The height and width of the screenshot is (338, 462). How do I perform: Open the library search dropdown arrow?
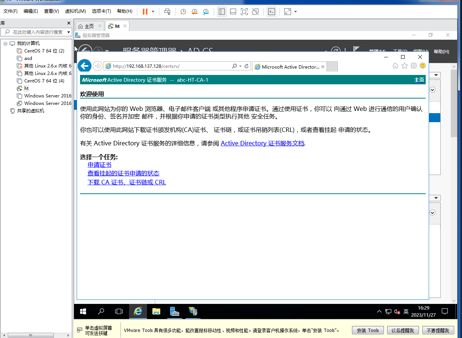click(x=69, y=32)
